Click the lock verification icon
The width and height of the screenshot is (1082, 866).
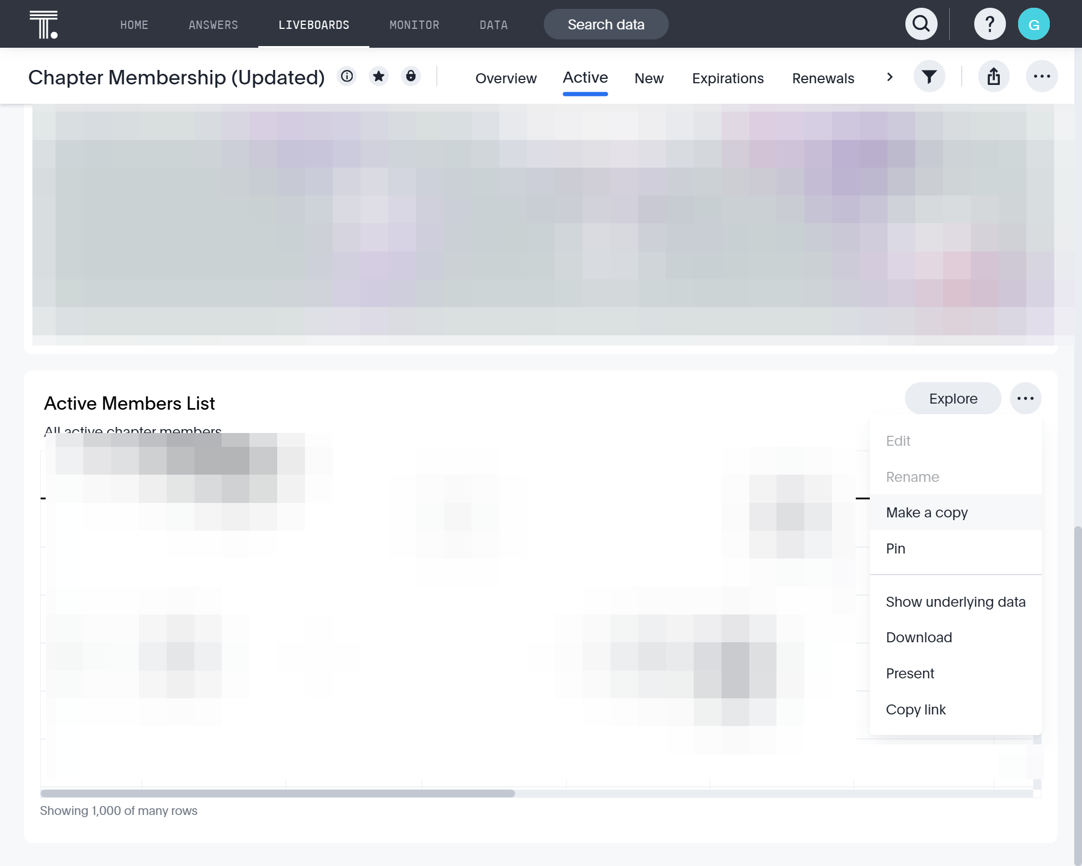tap(411, 76)
